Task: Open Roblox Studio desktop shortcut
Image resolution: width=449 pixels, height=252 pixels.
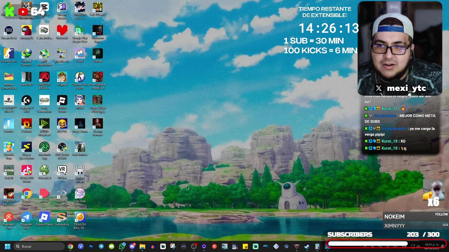Action: tap(62, 104)
